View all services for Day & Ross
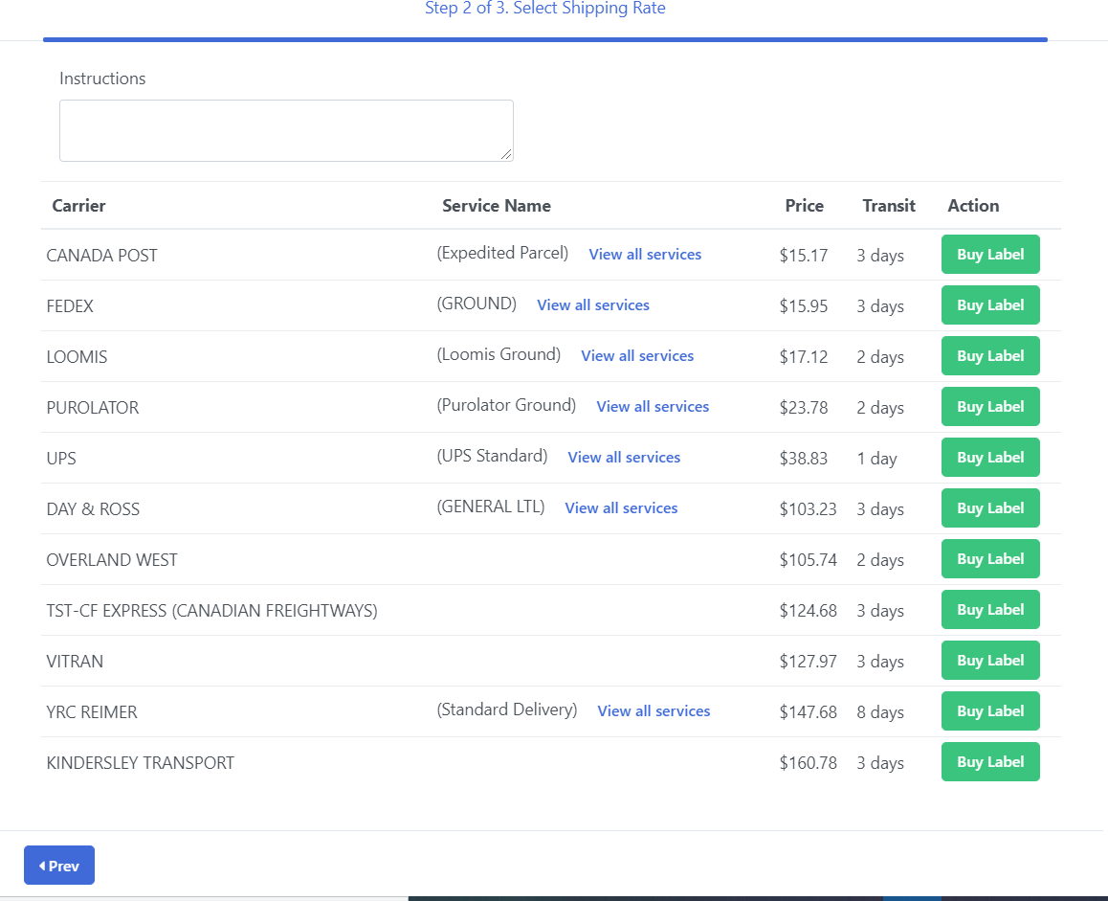This screenshot has height=901, width=1108. pos(621,508)
